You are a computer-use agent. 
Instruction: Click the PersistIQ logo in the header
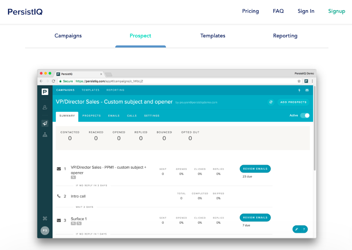(25, 12)
